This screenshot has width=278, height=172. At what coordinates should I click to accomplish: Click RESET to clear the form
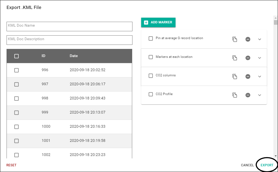coord(11,165)
